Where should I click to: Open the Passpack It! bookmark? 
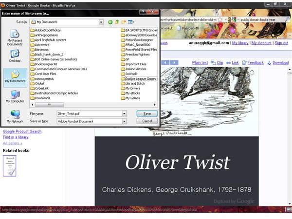click(188, 28)
